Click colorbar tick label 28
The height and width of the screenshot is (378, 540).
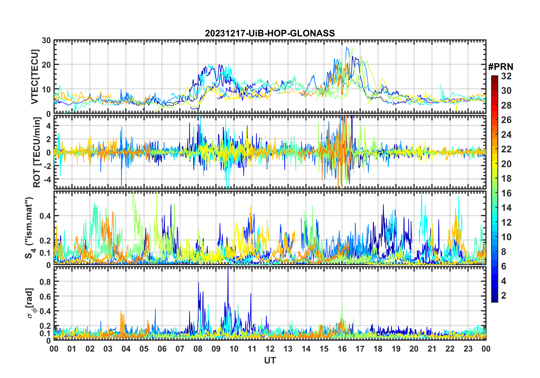coord(506,105)
